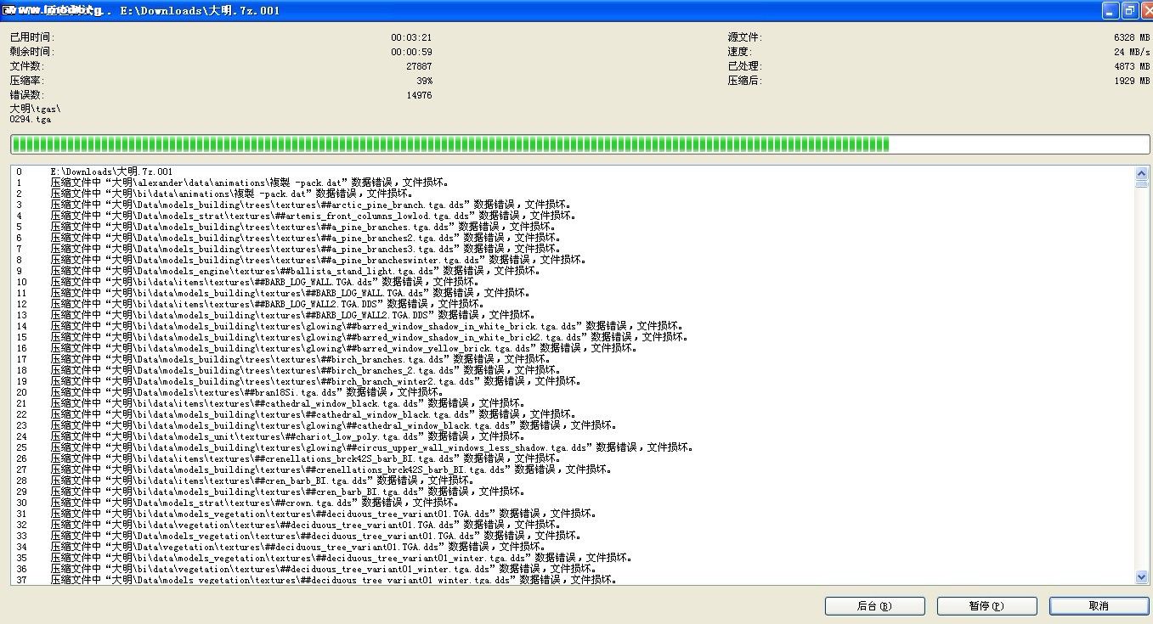This screenshot has height=624, width=1153.
Task: Select the chariot_low_poly.tga.dds error row
Action: (x=279, y=436)
